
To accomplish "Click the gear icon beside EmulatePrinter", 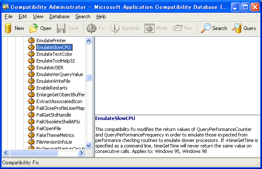I will pos(31,41).
